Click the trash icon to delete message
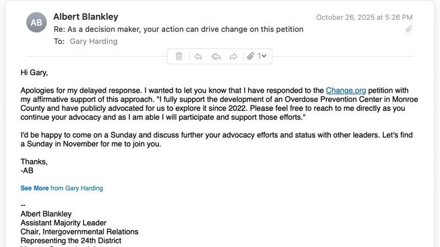Viewport: 440px width, 247px height. [x=179, y=56]
